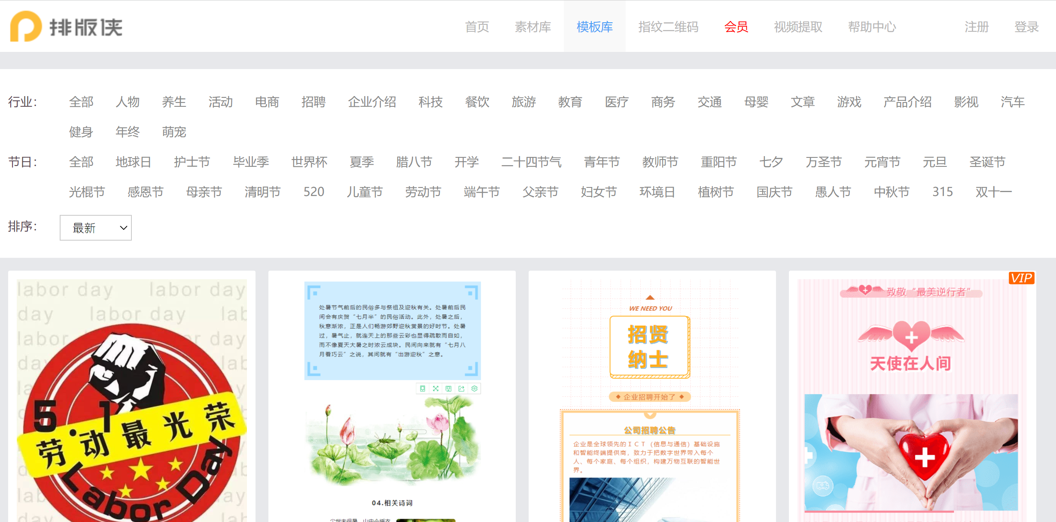Screen dimensions: 1056x522
Task: Click the 登录 link
Action: pyautogui.click(x=1026, y=27)
